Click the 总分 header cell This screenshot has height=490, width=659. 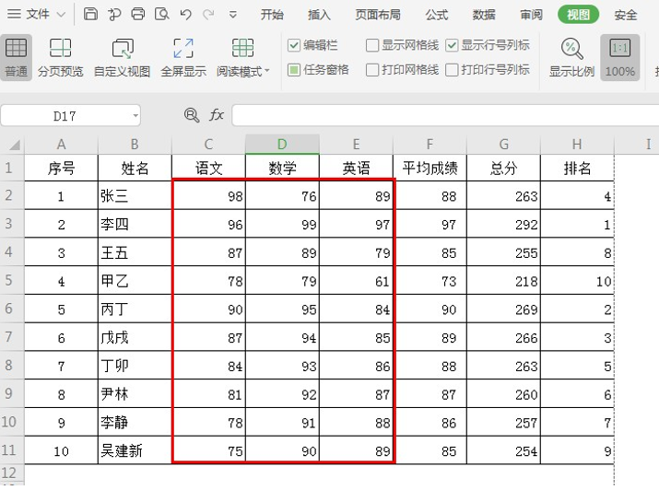[x=503, y=168]
